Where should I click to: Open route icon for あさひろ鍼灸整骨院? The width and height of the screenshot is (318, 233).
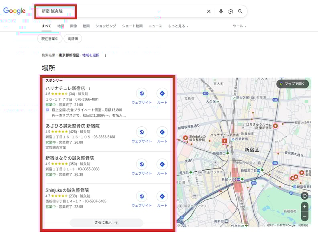(162, 132)
